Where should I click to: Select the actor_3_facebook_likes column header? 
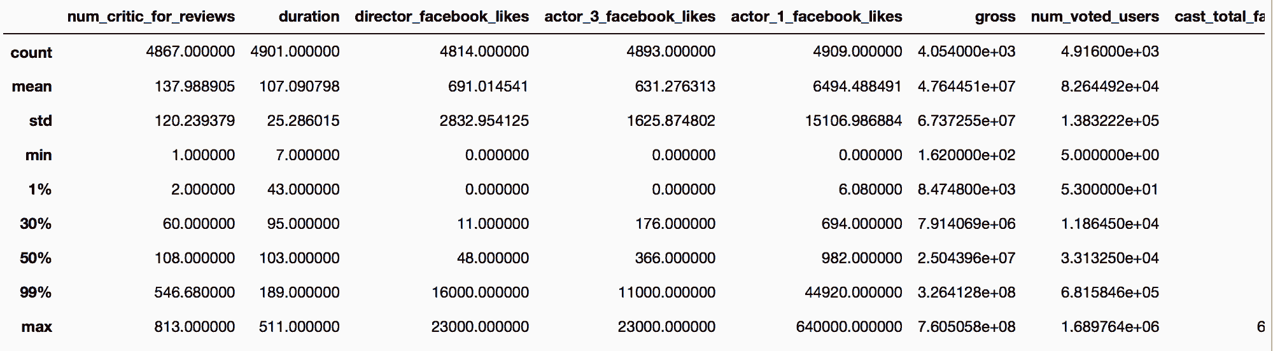click(629, 17)
